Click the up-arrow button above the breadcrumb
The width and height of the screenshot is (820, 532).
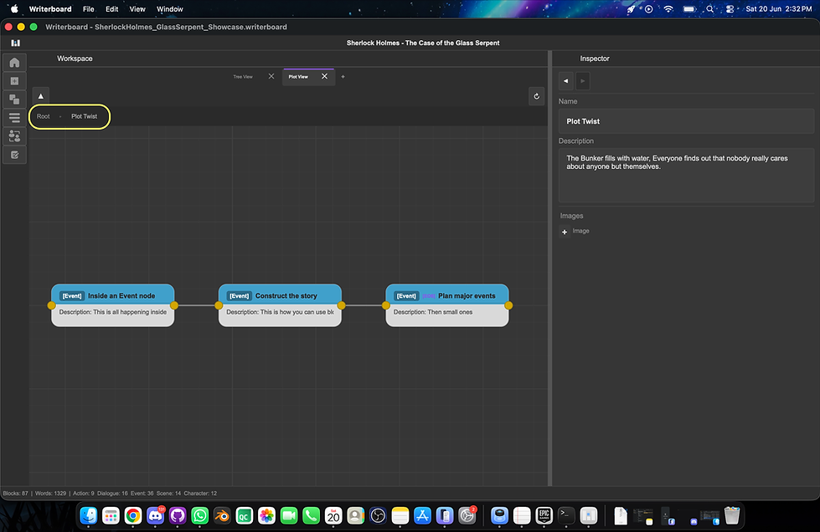click(41, 96)
